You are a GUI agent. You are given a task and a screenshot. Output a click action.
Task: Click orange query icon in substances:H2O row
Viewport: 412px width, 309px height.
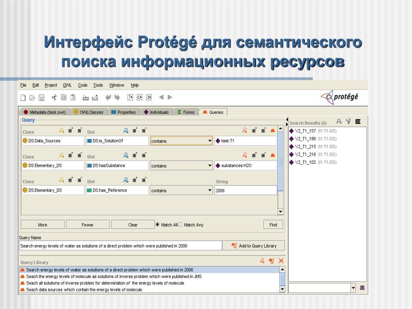tap(273, 155)
